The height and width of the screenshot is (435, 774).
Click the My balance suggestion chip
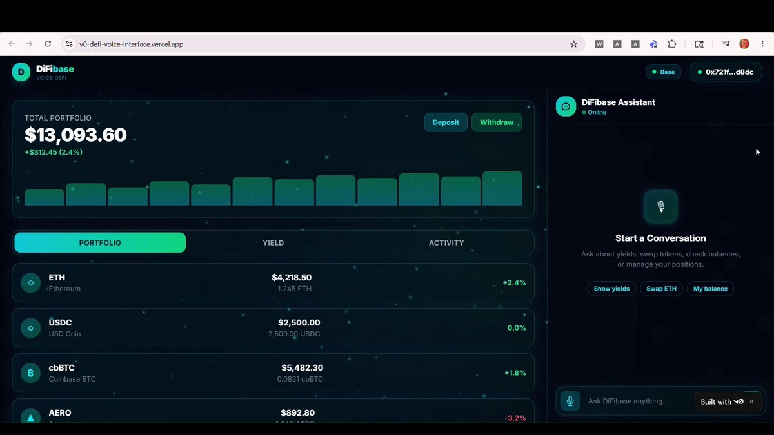pos(710,289)
